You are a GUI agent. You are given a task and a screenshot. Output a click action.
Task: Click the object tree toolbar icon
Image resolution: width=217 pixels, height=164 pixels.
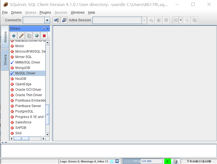[x=187, y=20]
